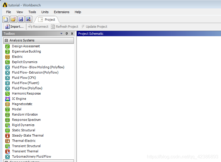Click the Modal analysis icon
The image size is (221, 162).
[7, 109]
